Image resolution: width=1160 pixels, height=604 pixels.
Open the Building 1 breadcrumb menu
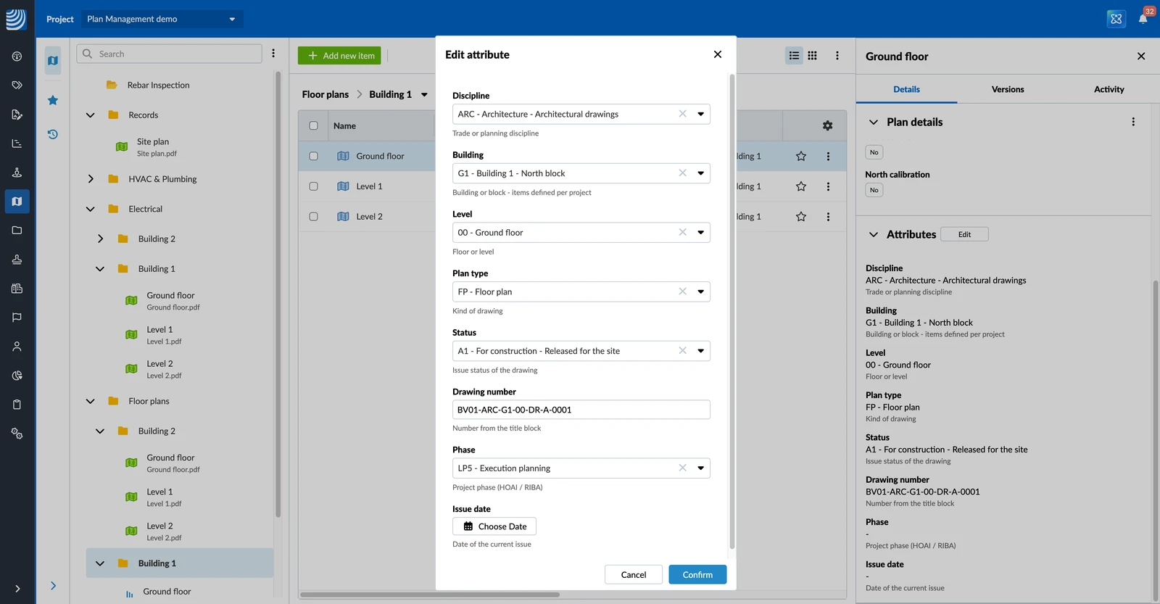[424, 95]
